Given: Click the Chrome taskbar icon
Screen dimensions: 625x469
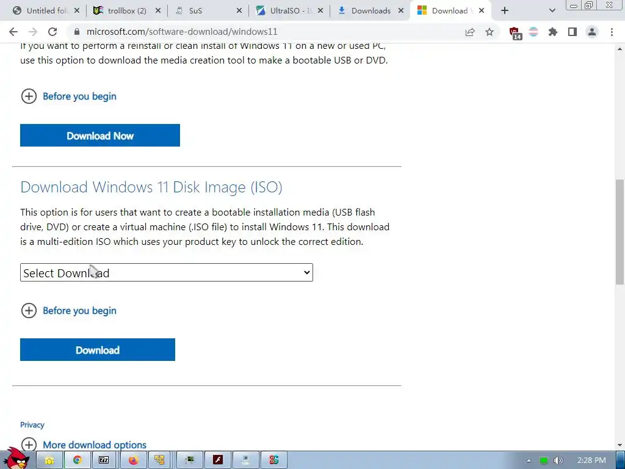Looking at the screenshot, I should pos(78,460).
